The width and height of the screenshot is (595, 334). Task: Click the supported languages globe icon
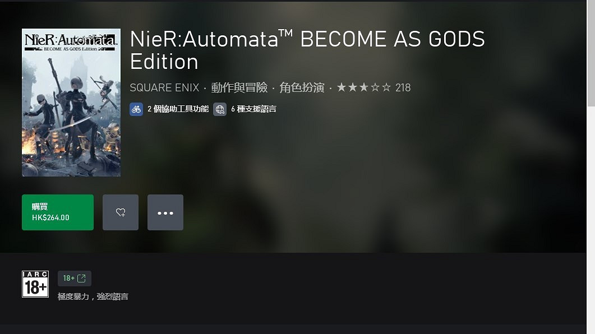[x=220, y=110]
